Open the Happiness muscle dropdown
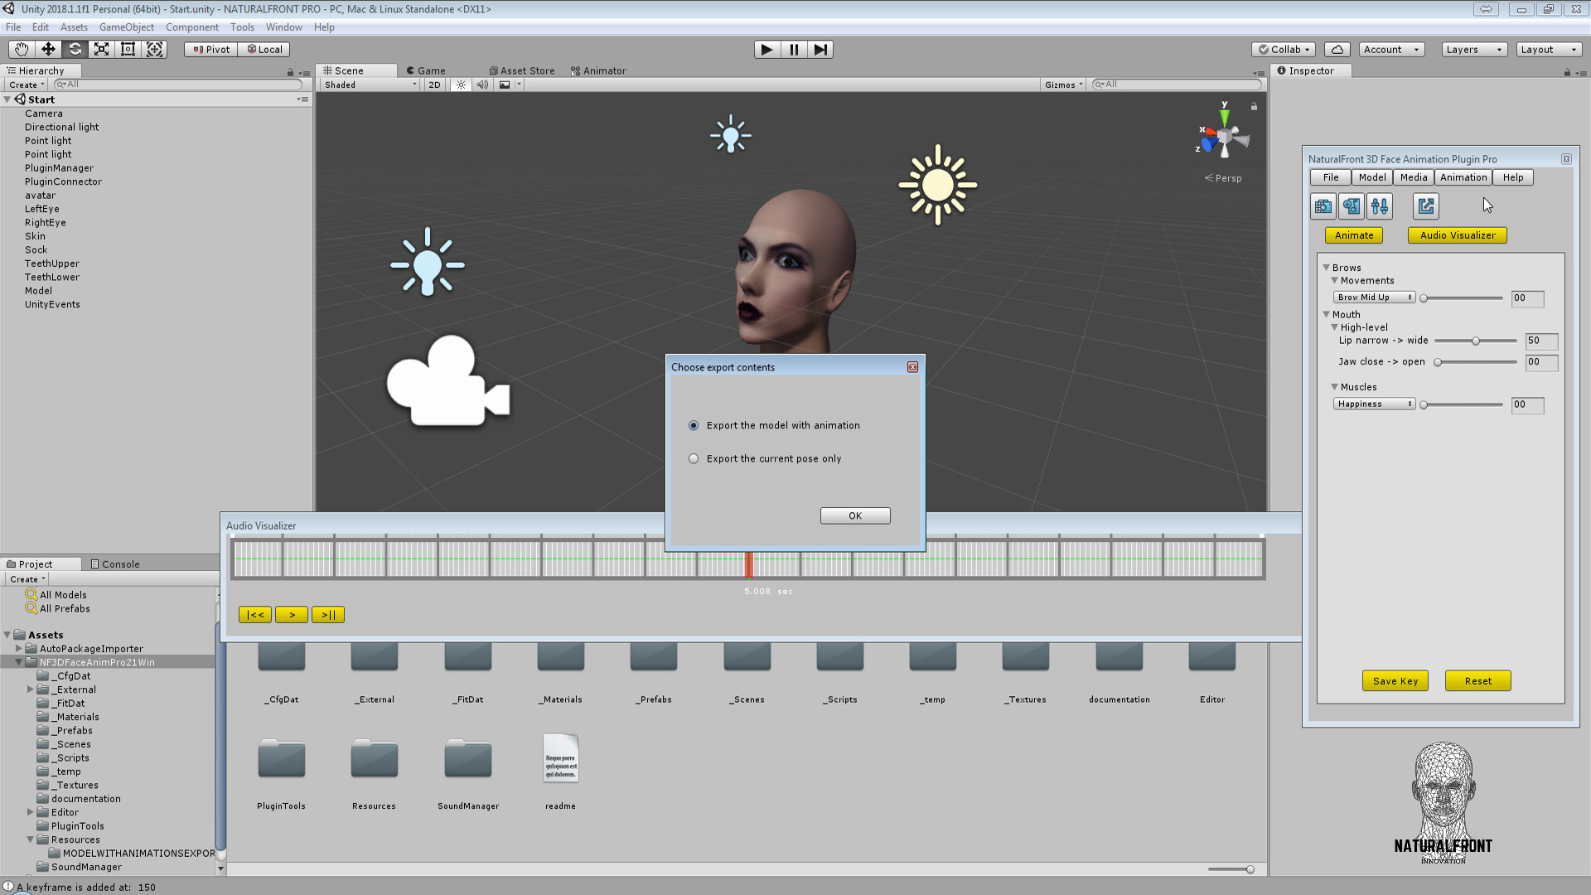1591x895 pixels. 1374,404
